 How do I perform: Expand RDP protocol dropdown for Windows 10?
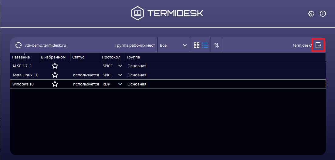[x=120, y=84]
